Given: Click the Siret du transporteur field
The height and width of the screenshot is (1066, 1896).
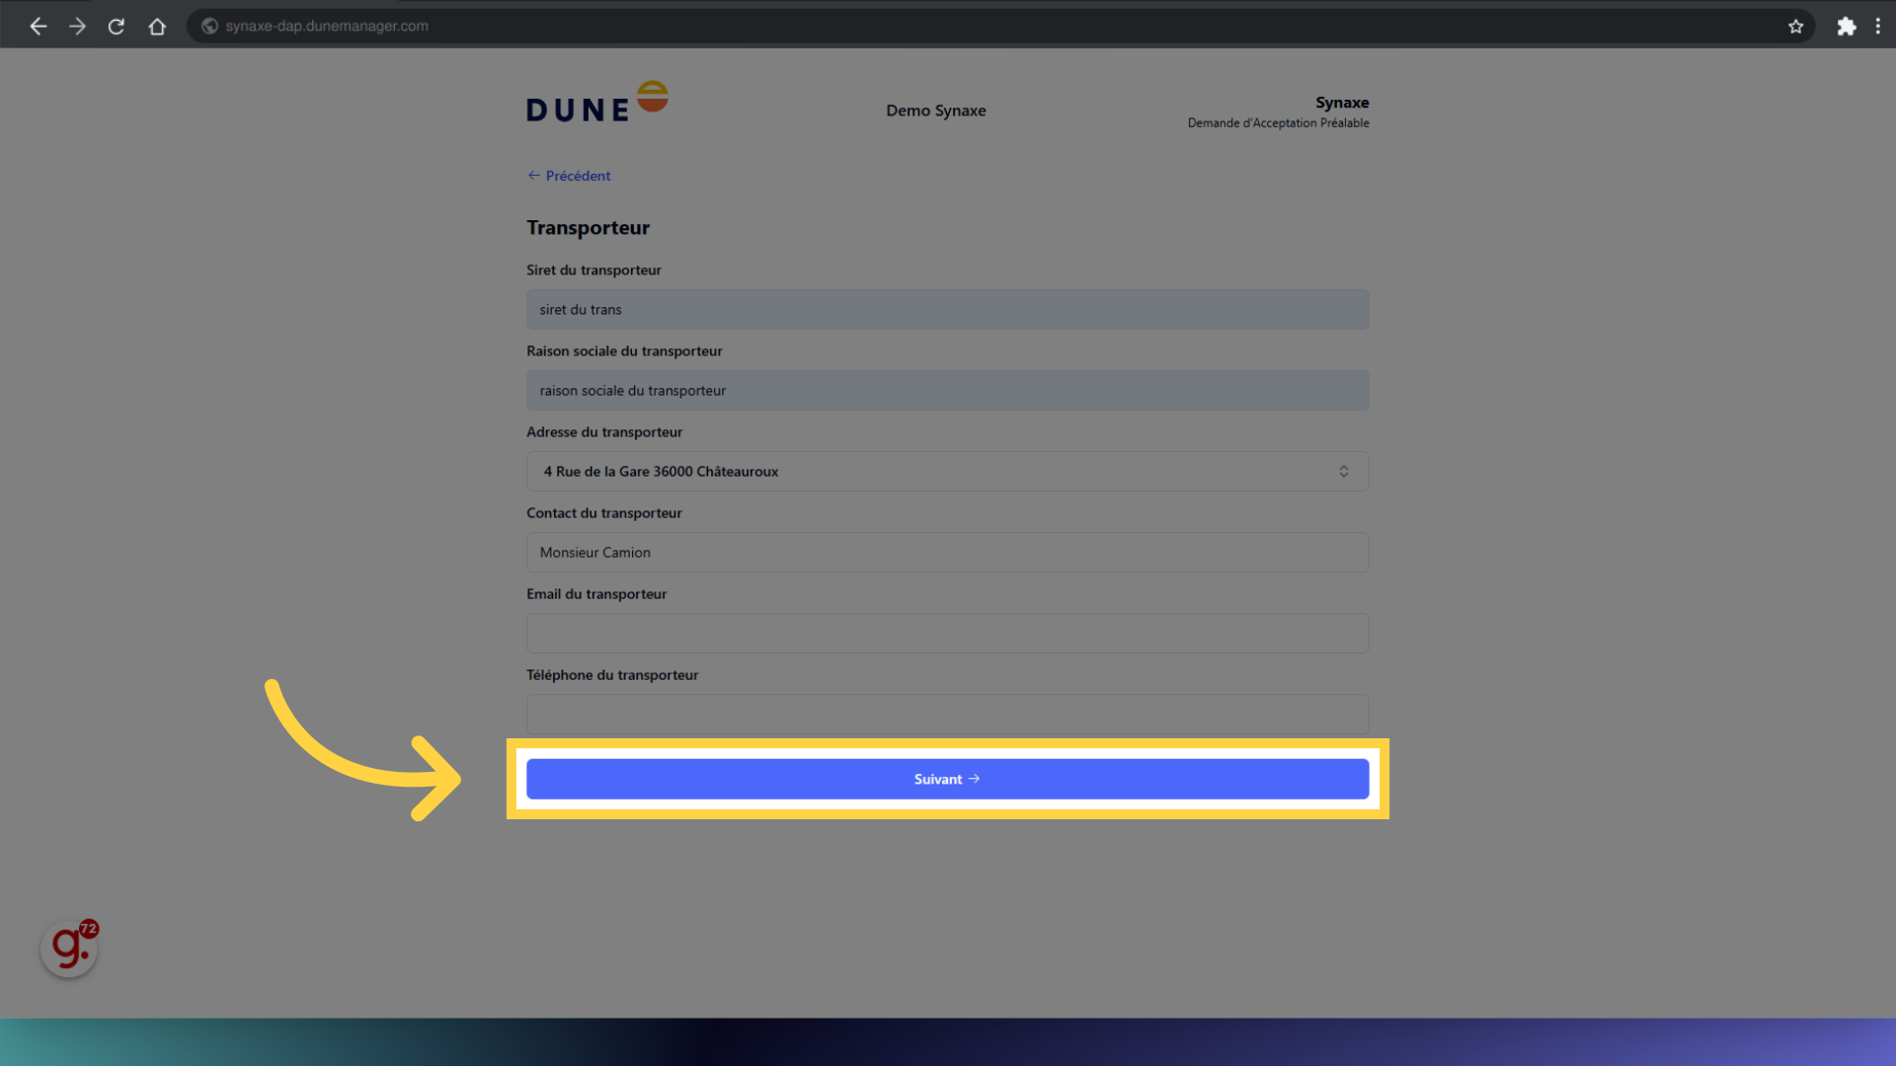Looking at the screenshot, I should click(x=946, y=310).
